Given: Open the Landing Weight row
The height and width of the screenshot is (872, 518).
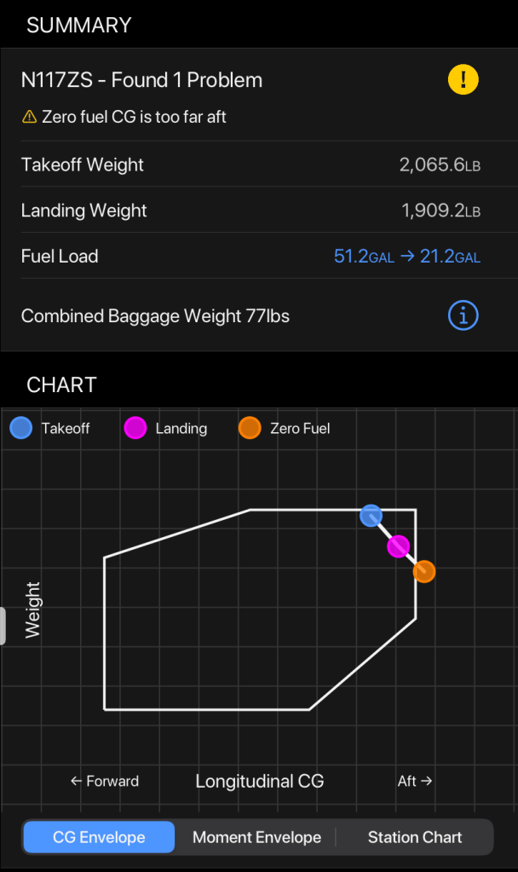Looking at the screenshot, I should coord(84,211).
